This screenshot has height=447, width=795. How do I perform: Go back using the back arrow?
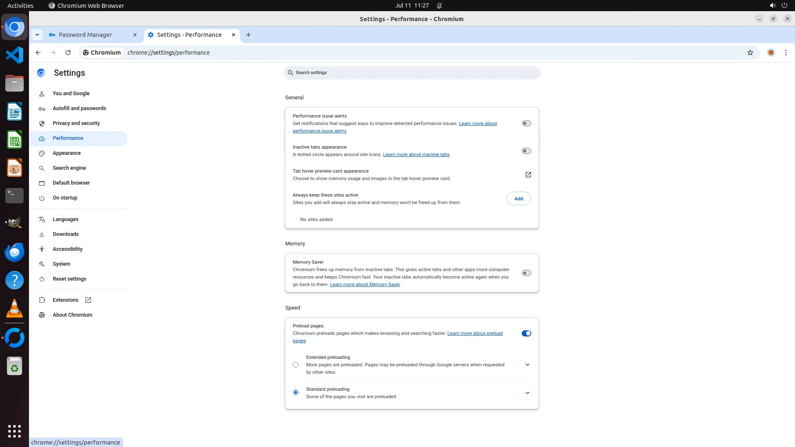(38, 53)
